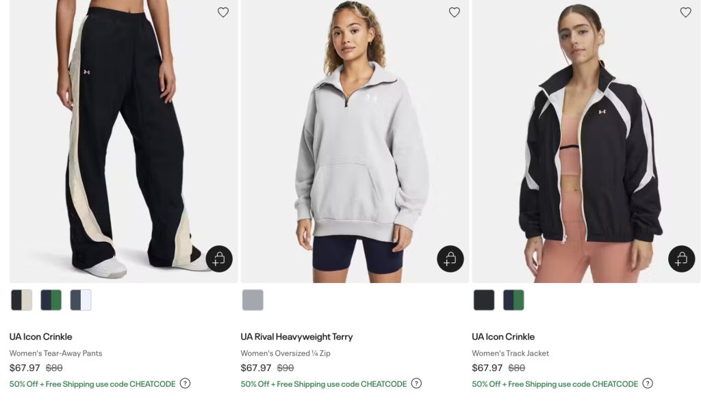Viewport: 701px width, 406px height.
Task: Open the Women's Track Jacket subtitle link
Action: 510,353
